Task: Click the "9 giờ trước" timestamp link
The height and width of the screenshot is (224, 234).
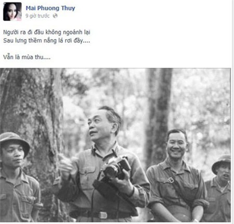Action: 37,16
